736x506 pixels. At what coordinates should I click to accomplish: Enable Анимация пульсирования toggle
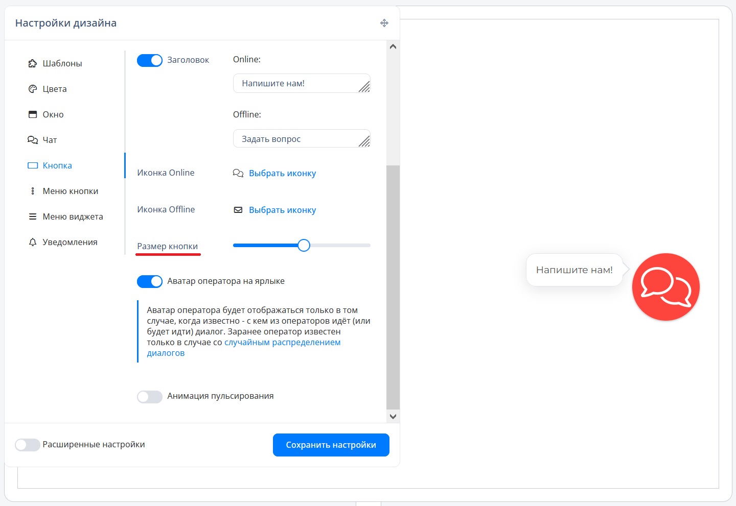coord(150,396)
